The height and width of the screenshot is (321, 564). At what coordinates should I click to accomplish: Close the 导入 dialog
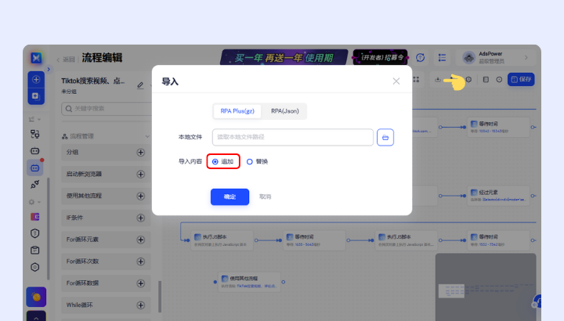pyautogui.click(x=396, y=81)
